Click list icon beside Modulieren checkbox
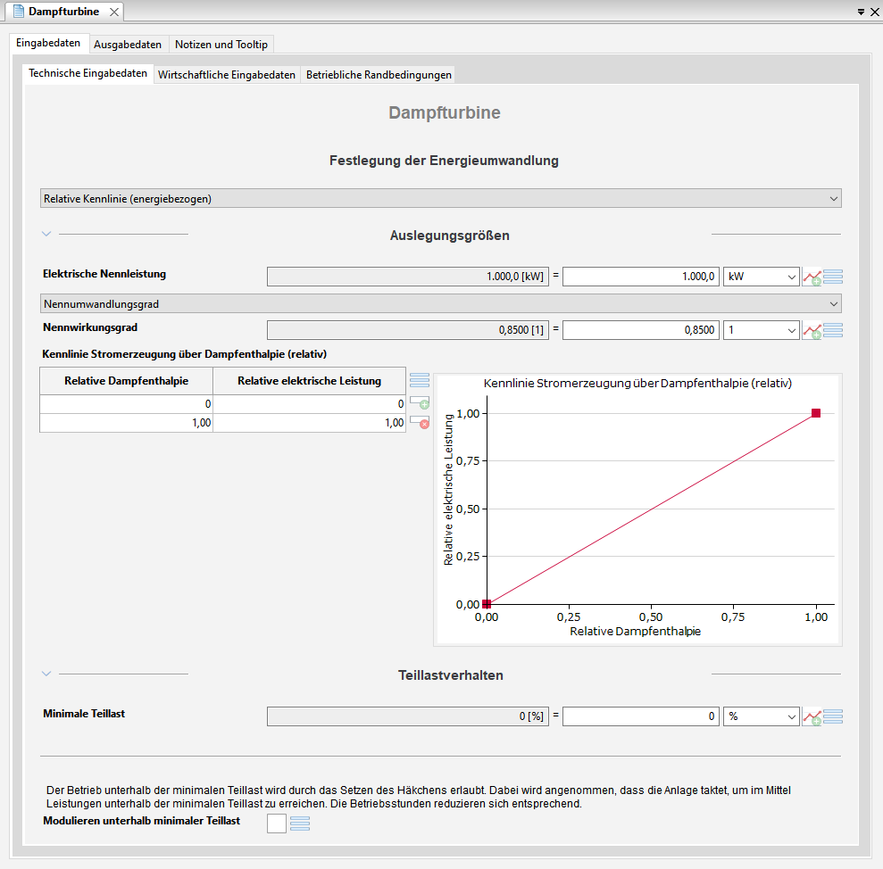This screenshot has width=883, height=869. point(300,823)
